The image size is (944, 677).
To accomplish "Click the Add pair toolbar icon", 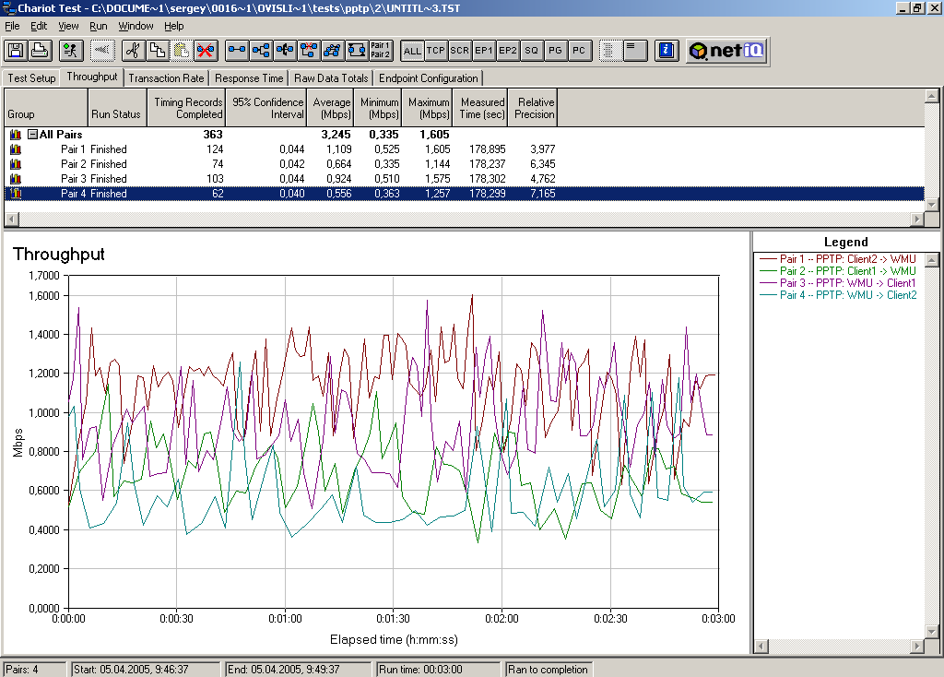I will click(x=237, y=50).
